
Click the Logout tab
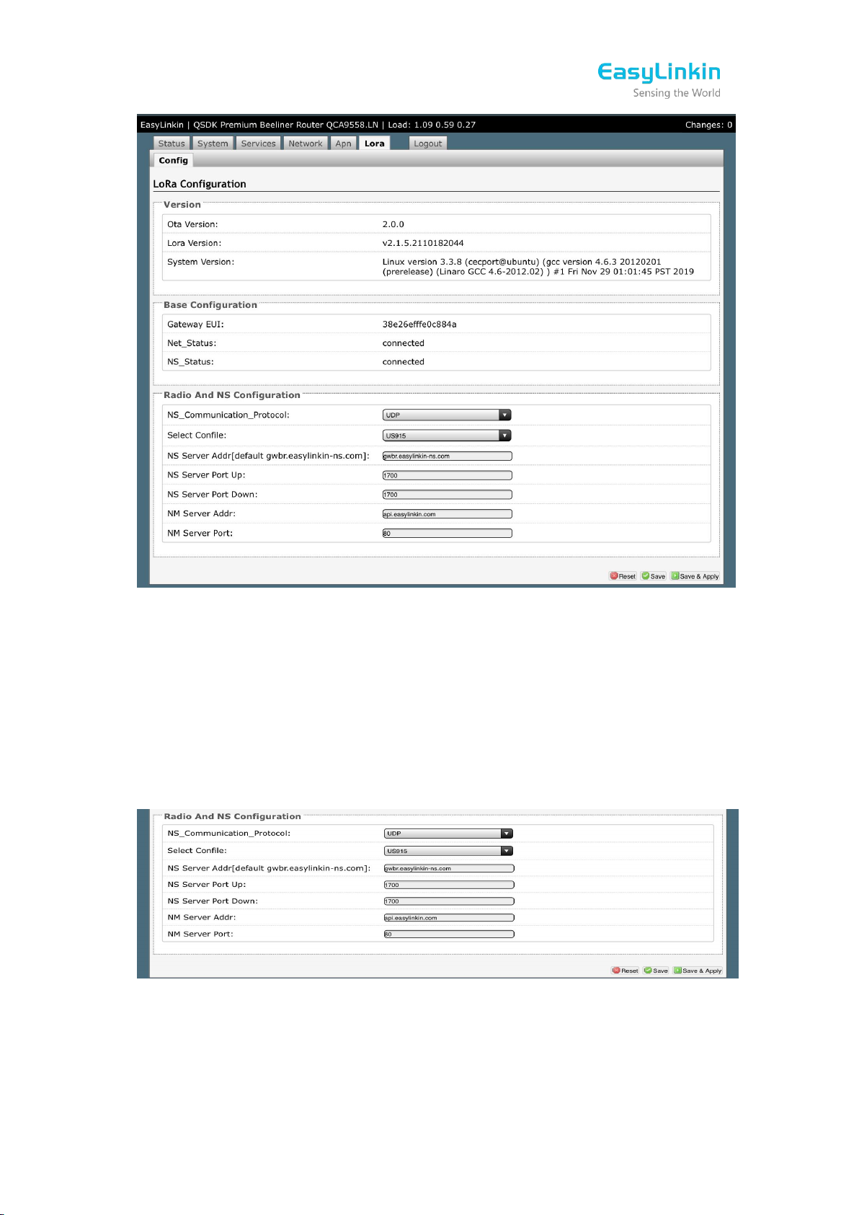[428, 143]
